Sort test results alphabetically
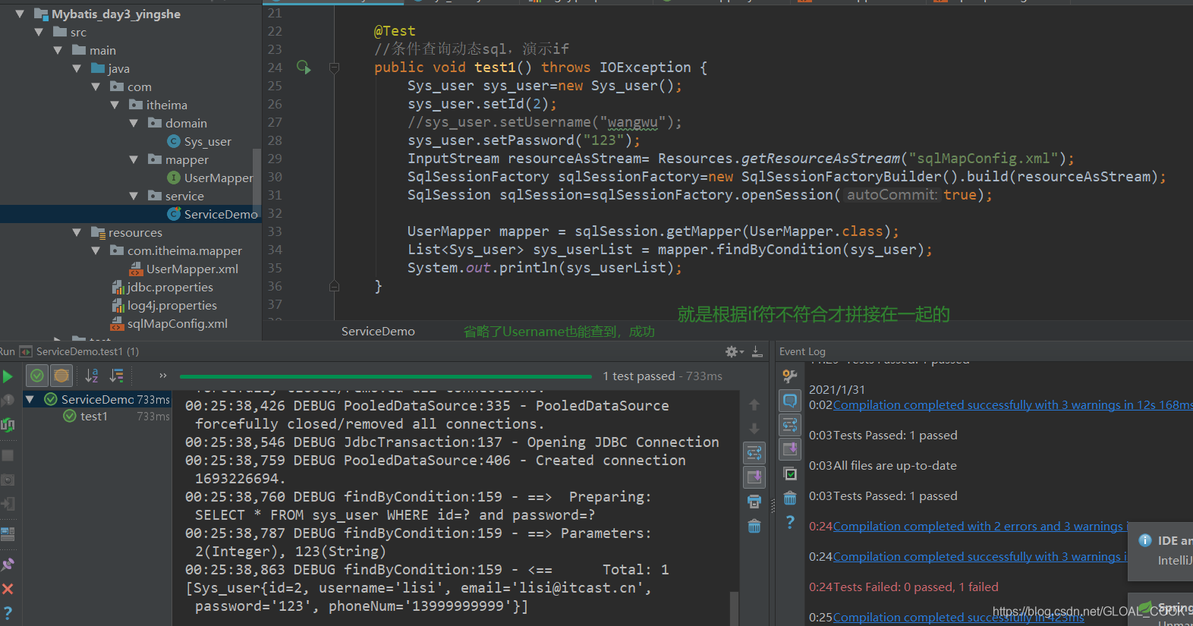The image size is (1193, 626). [x=92, y=376]
